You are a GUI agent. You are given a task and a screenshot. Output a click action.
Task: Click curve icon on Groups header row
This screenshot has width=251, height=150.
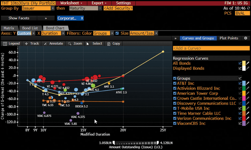pyautogui.click(x=240, y=78)
